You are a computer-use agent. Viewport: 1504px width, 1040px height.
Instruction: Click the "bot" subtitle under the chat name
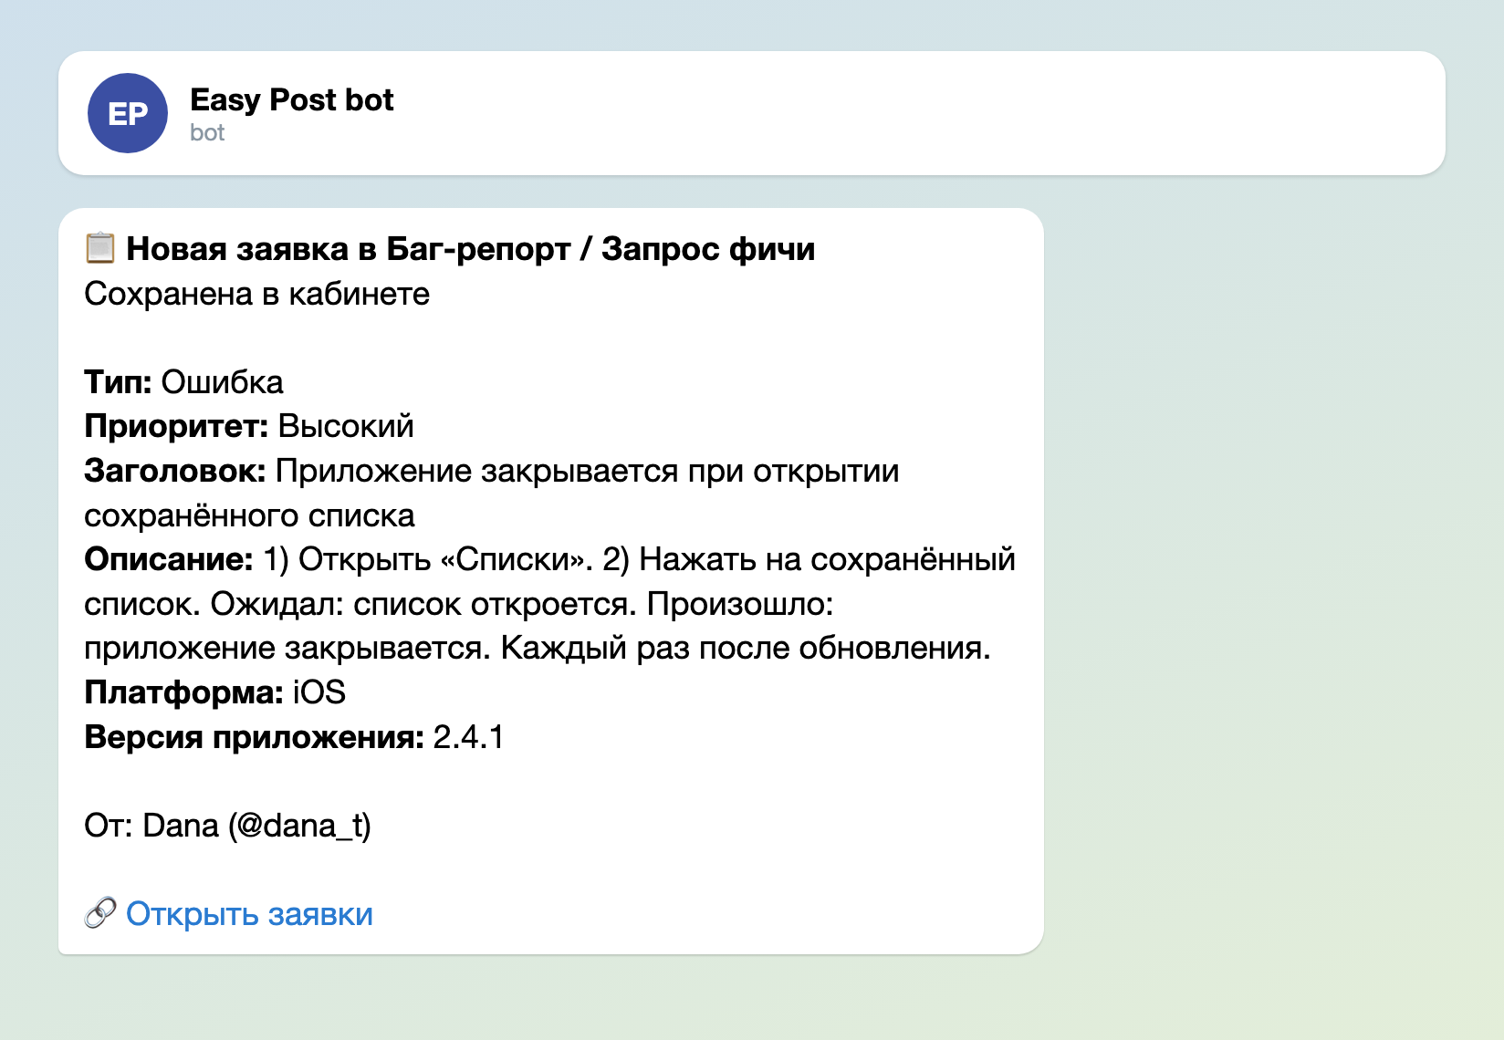207,133
